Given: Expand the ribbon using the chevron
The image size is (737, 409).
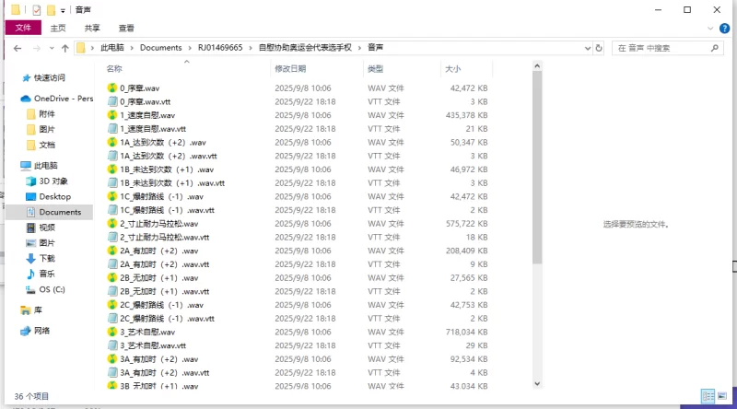Looking at the screenshot, I should 712,28.
